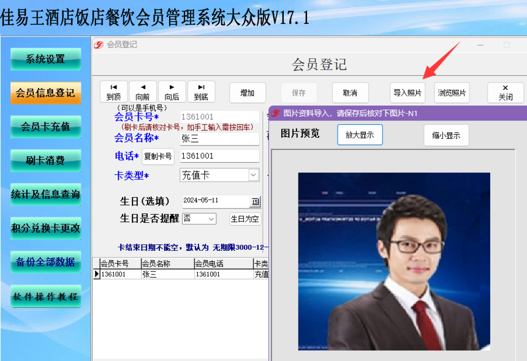Go to next record with 向后
Screen dimensions: 527x361
click(x=172, y=92)
